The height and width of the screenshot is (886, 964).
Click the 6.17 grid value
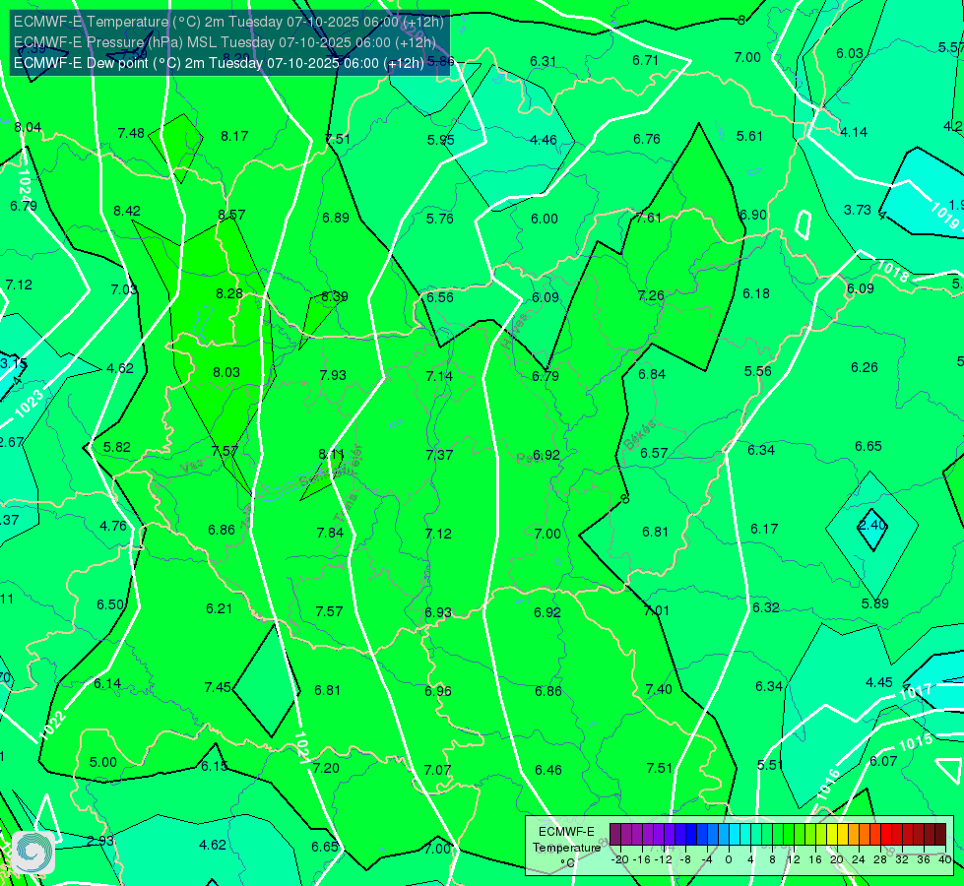(x=764, y=529)
